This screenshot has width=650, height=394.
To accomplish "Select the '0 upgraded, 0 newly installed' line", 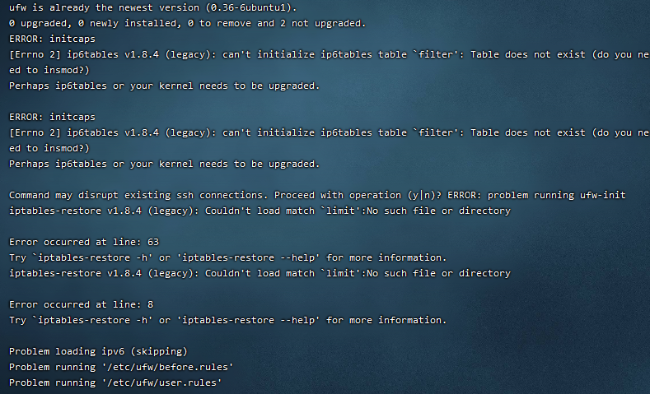I will coord(187,23).
